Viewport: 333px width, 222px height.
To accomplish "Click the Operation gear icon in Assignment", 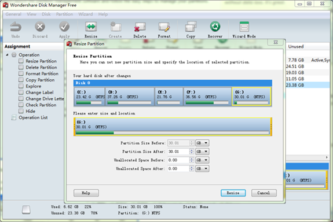I will tap(14, 55).
